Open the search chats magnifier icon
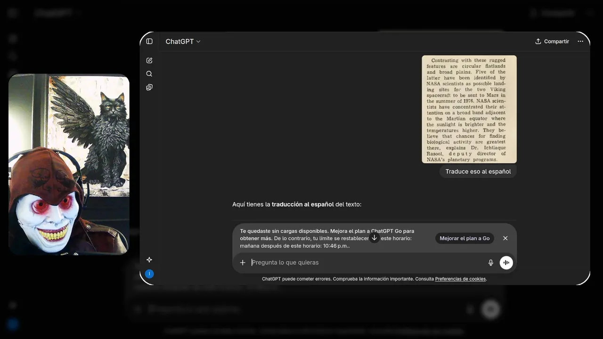 (149, 74)
